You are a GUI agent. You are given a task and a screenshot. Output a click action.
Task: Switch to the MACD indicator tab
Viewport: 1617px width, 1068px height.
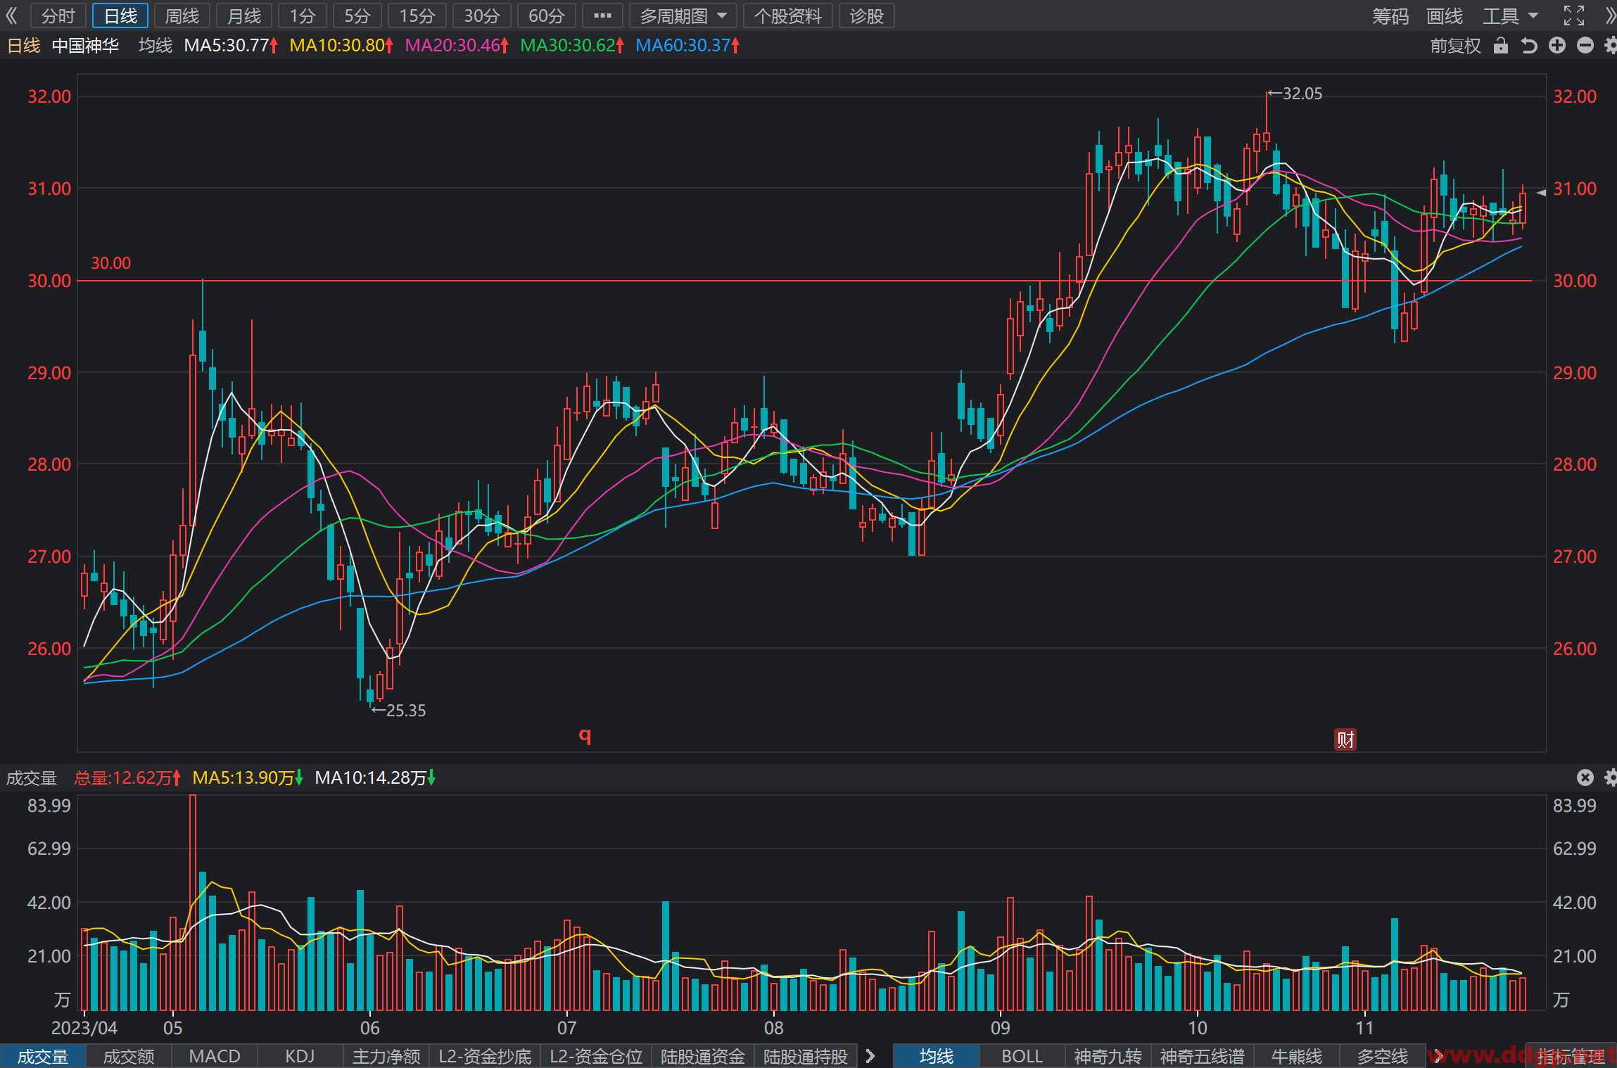(x=215, y=1056)
